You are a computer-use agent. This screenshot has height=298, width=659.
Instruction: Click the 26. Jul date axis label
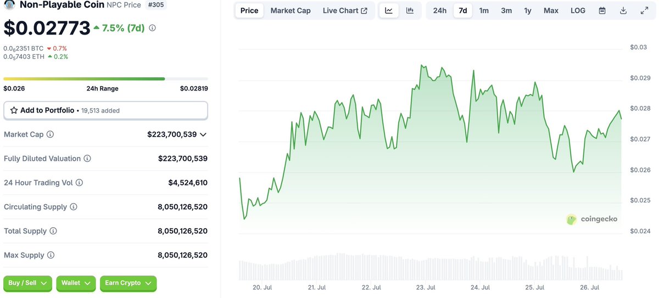[x=590, y=288]
